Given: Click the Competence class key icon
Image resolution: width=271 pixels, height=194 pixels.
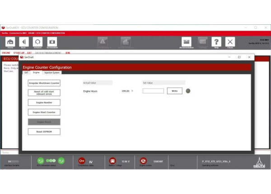Looking at the screenshot, I should [x=82, y=161].
